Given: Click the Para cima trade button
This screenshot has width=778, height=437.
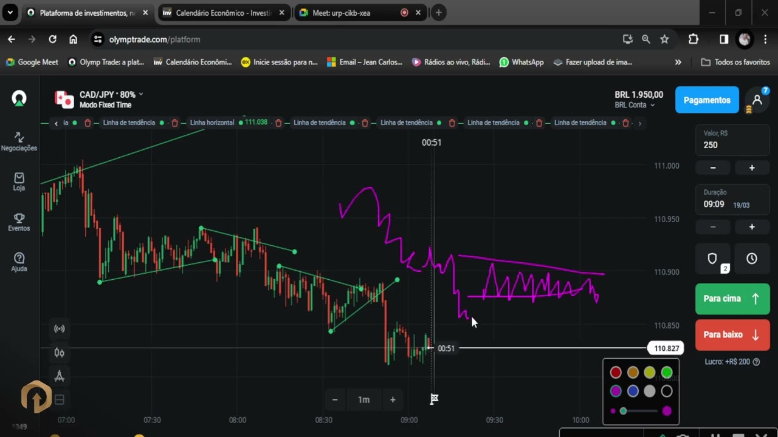Looking at the screenshot, I should point(732,299).
